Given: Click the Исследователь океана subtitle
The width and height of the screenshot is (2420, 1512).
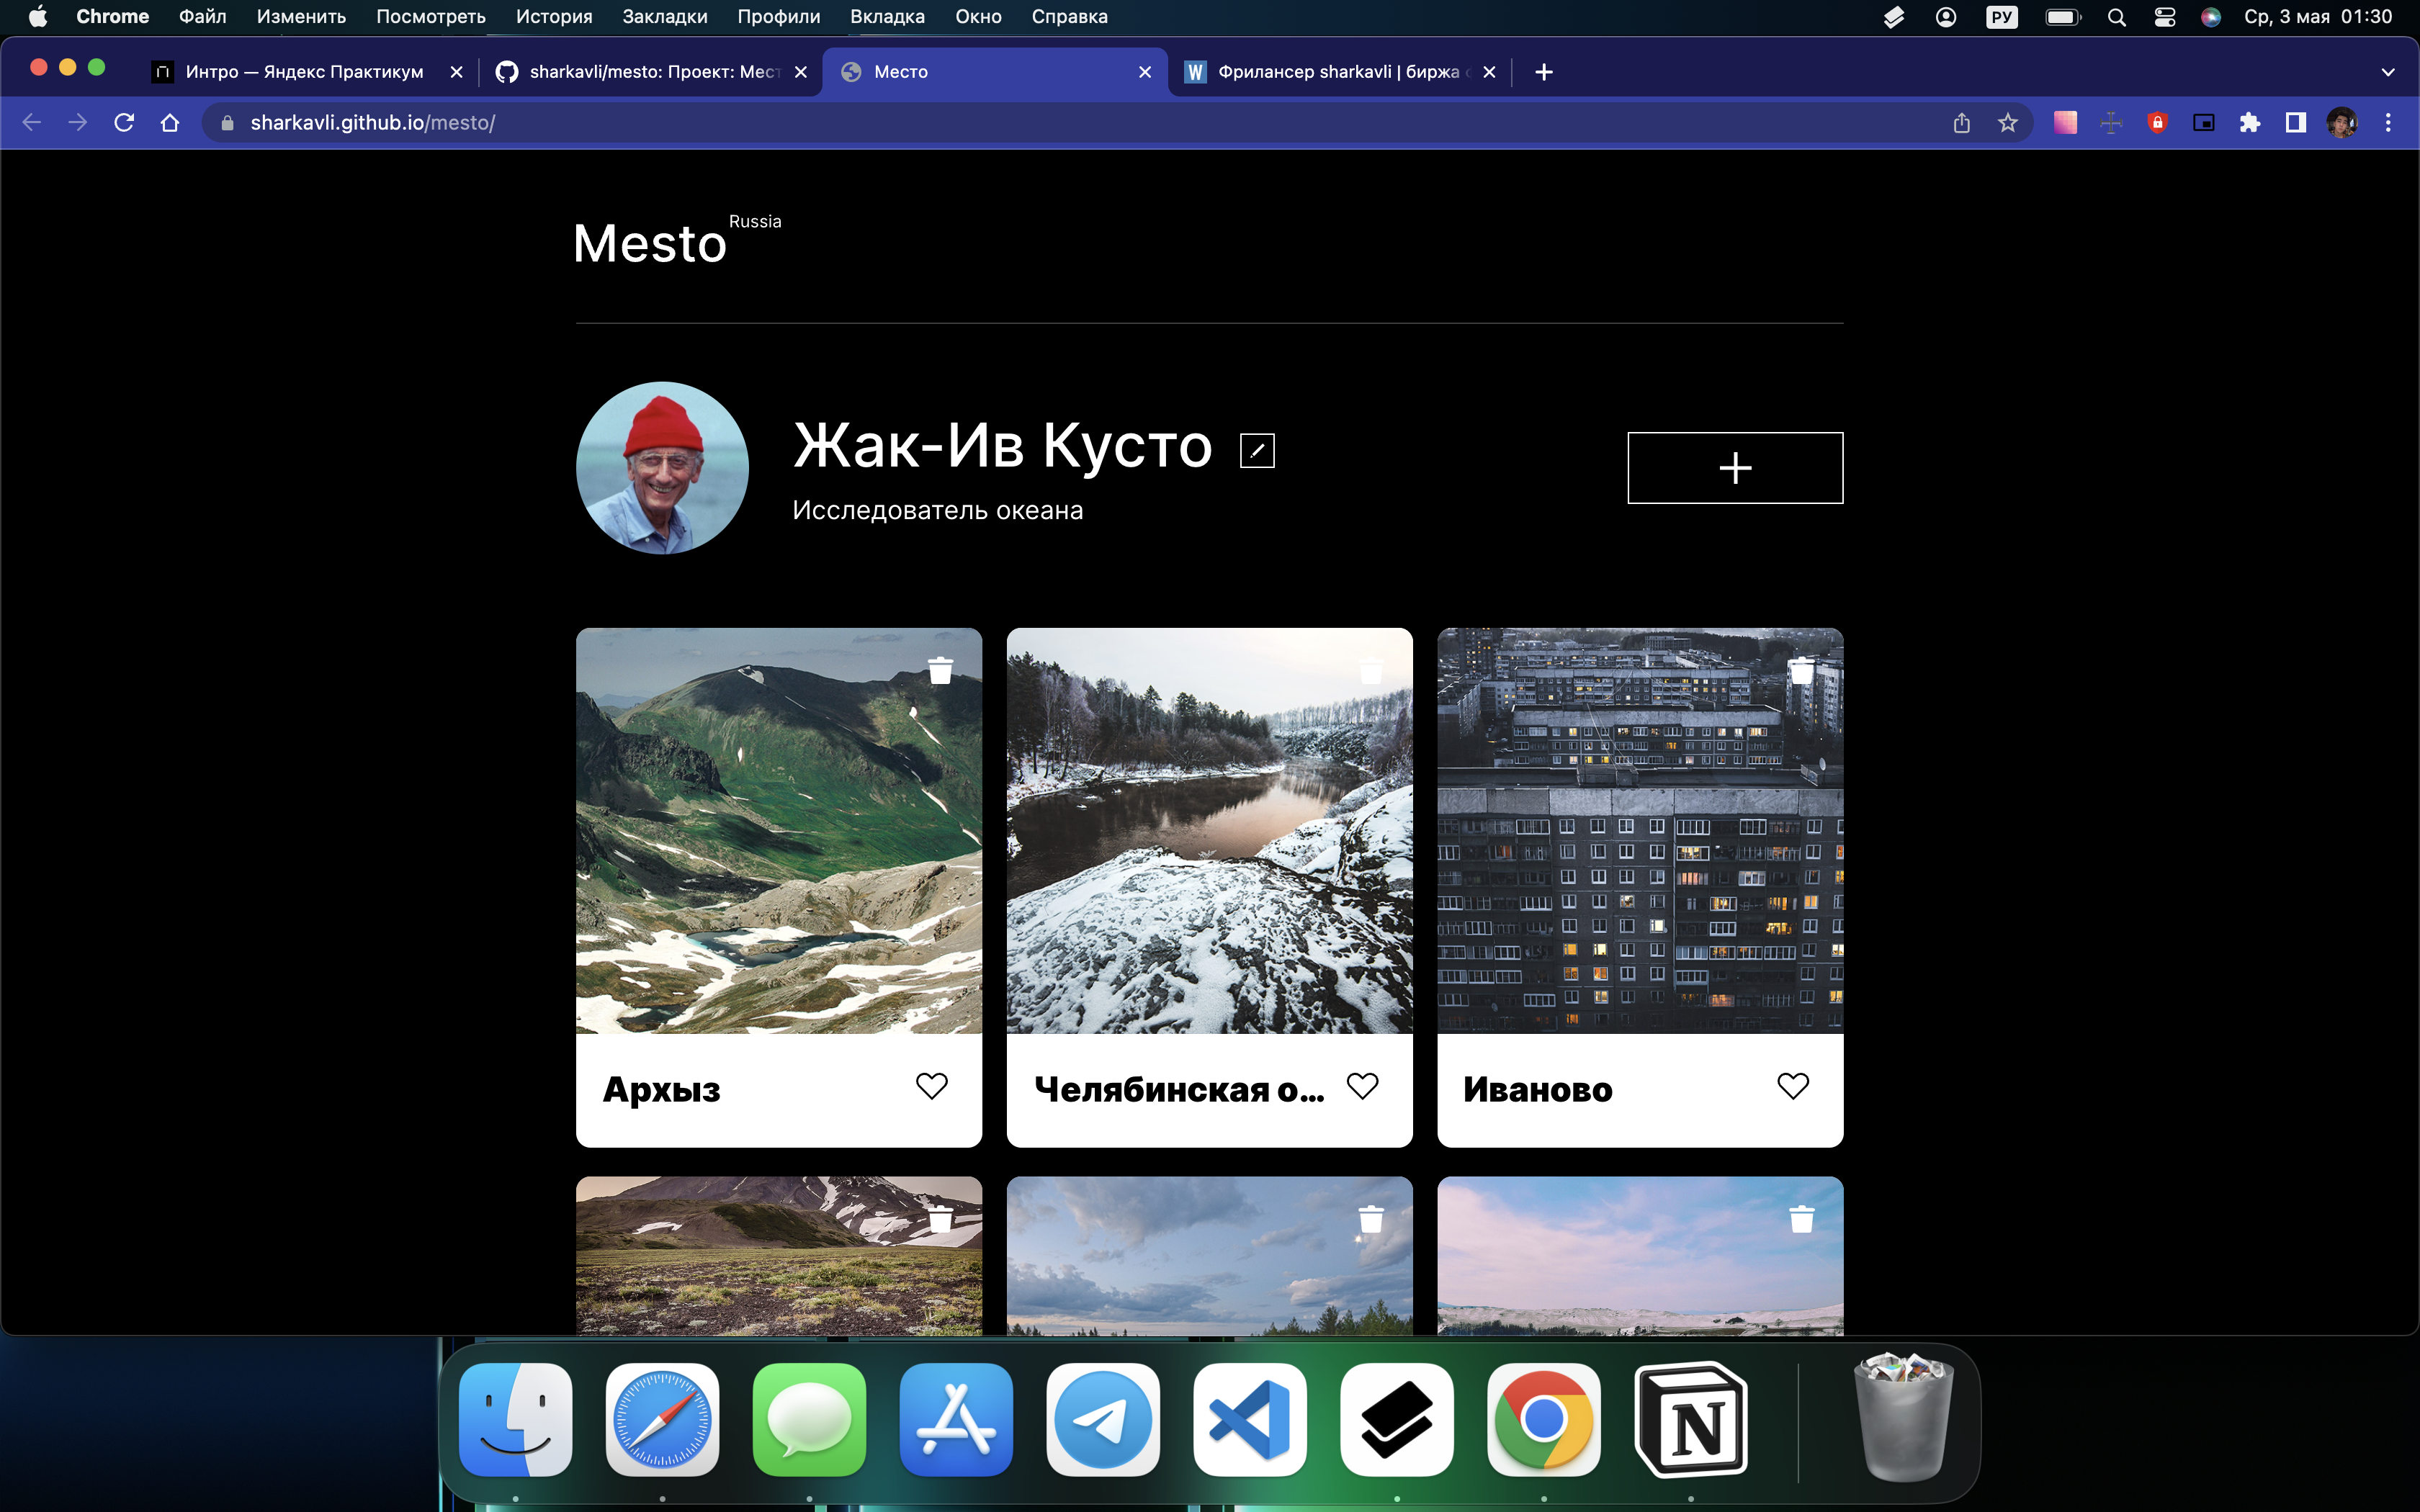Looking at the screenshot, I should (x=937, y=510).
